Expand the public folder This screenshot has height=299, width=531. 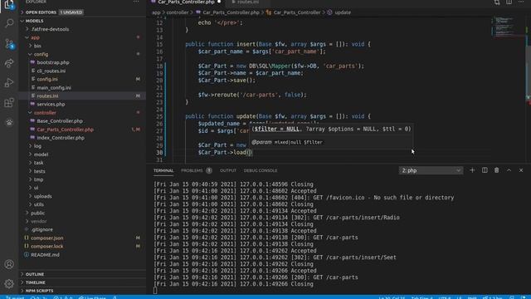[37, 213]
